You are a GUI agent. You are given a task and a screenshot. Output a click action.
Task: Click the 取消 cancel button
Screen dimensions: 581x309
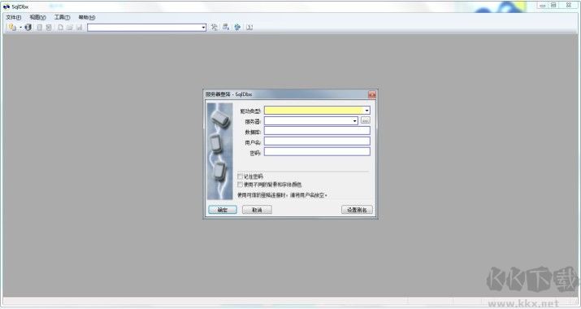pyautogui.click(x=257, y=210)
